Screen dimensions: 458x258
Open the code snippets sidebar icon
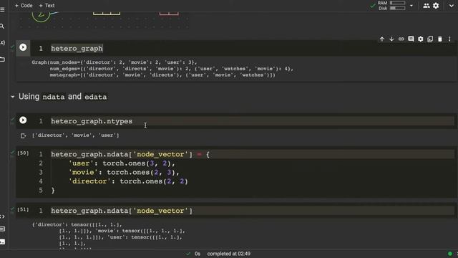point(2,216)
